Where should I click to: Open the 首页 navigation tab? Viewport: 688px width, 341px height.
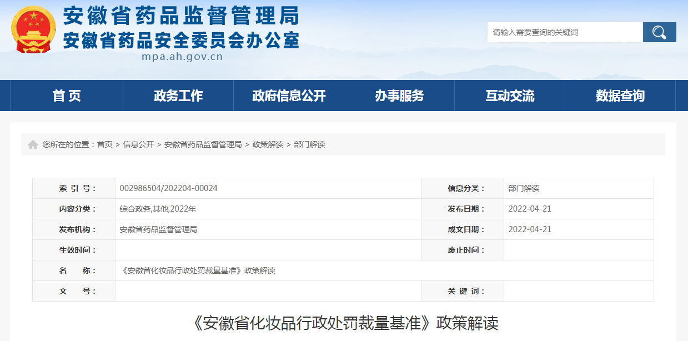pyautogui.click(x=67, y=96)
